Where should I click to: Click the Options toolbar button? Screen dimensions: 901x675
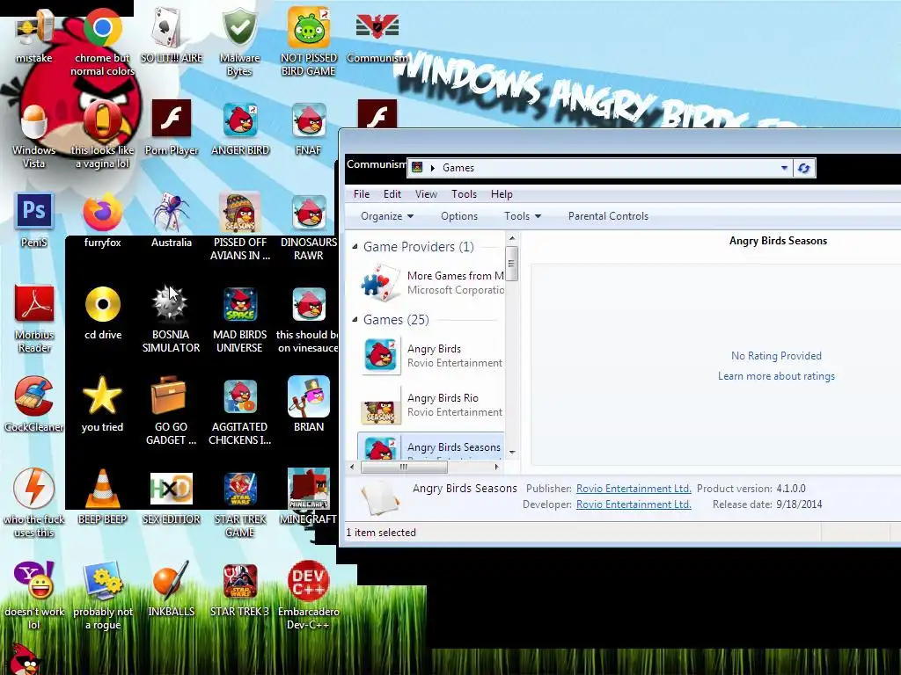(x=459, y=216)
